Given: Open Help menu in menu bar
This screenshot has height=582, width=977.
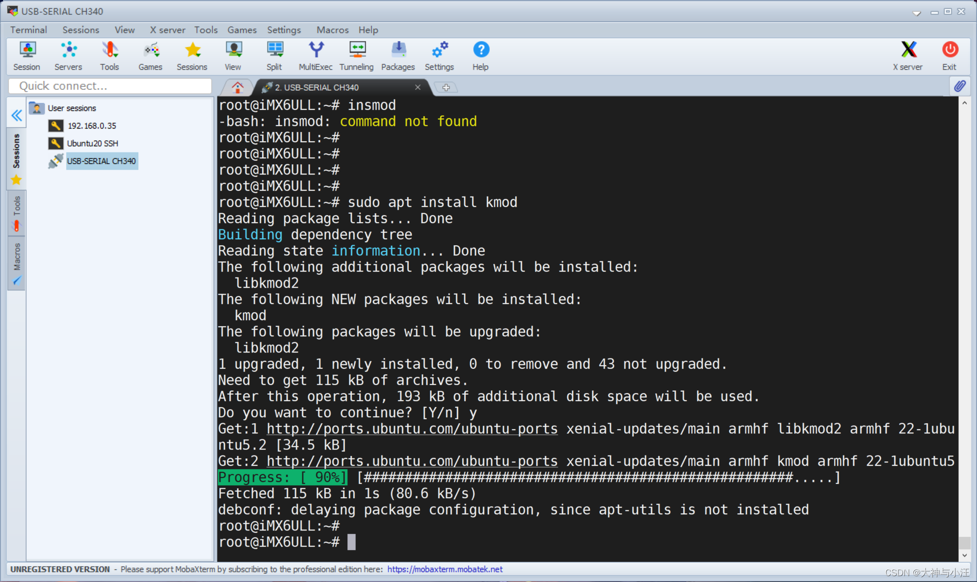Looking at the screenshot, I should (367, 30).
